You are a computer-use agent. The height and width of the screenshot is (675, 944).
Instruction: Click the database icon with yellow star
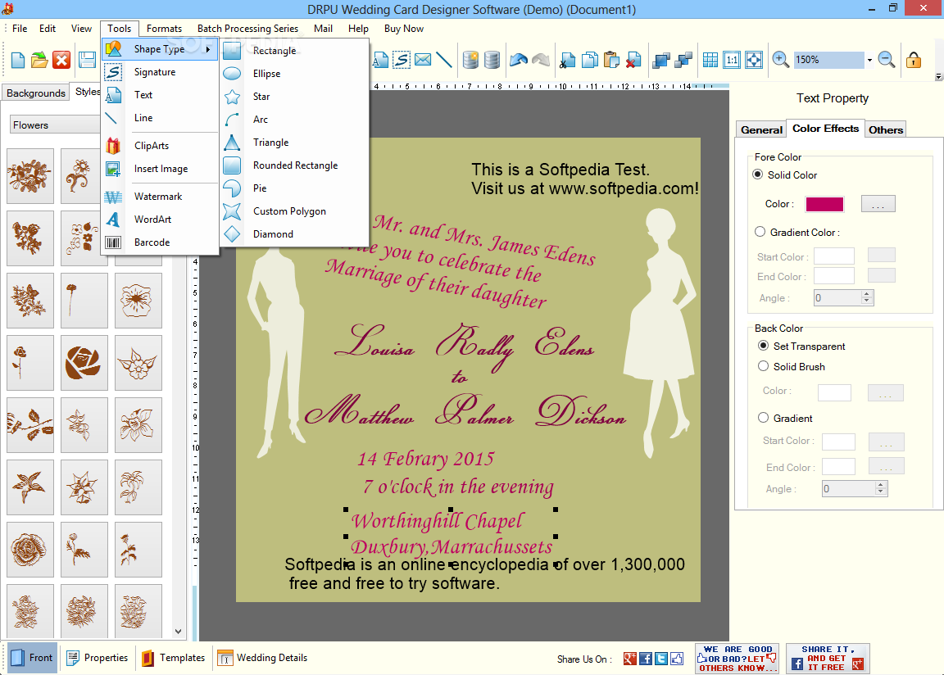click(470, 60)
